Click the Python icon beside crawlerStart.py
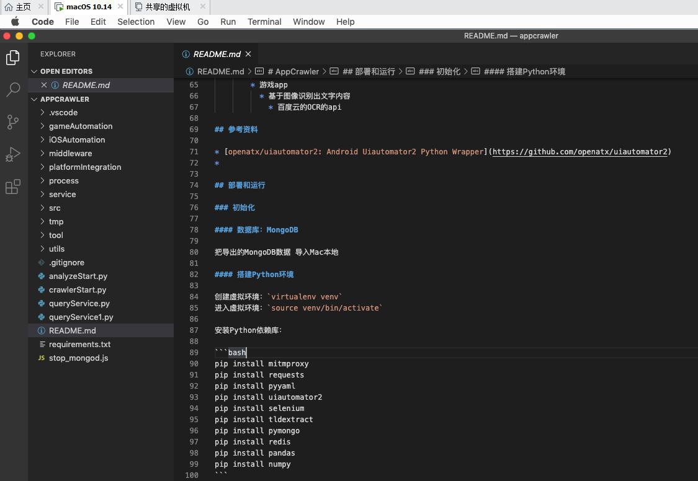Screen dimensions: 698x481 pyautogui.click(x=42, y=290)
